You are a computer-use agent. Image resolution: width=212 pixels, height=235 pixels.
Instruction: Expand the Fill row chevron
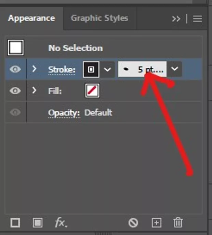[x=34, y=91]
